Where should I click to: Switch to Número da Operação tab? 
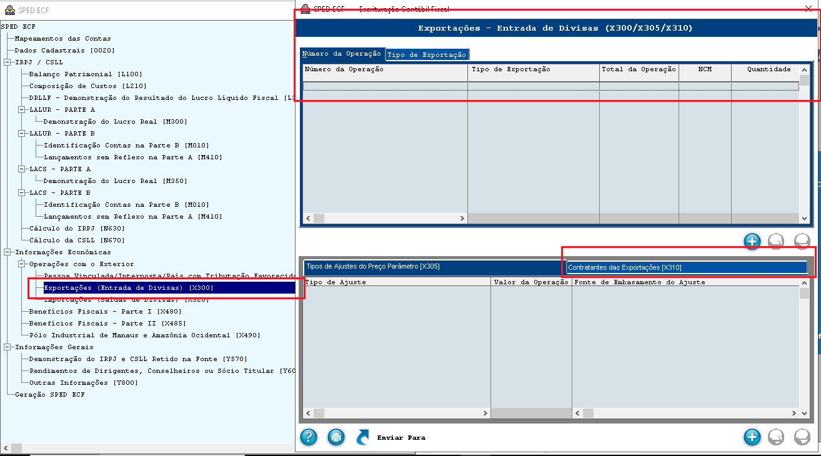tap(342, 54)
